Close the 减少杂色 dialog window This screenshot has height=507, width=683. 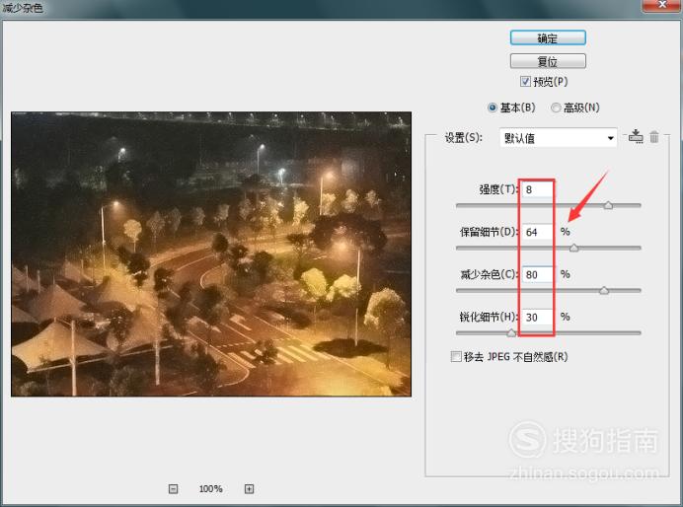[662, 5]
